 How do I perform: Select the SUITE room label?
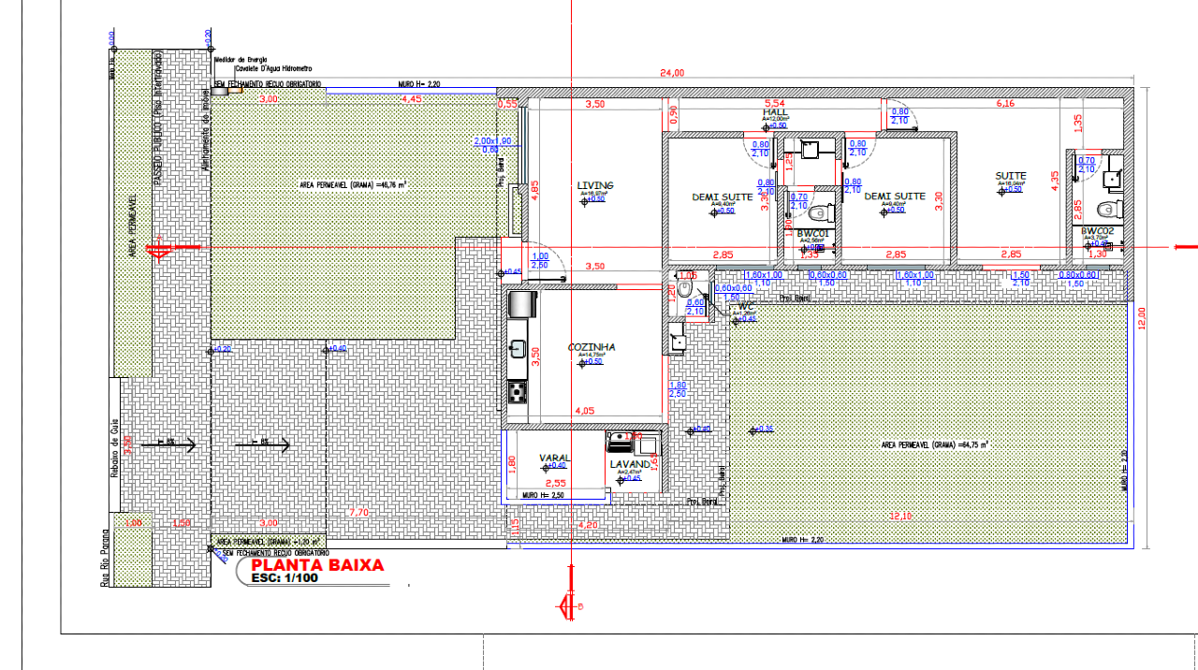1011,176
